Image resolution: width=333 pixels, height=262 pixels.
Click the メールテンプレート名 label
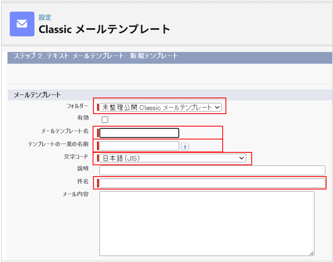[64, 131]
